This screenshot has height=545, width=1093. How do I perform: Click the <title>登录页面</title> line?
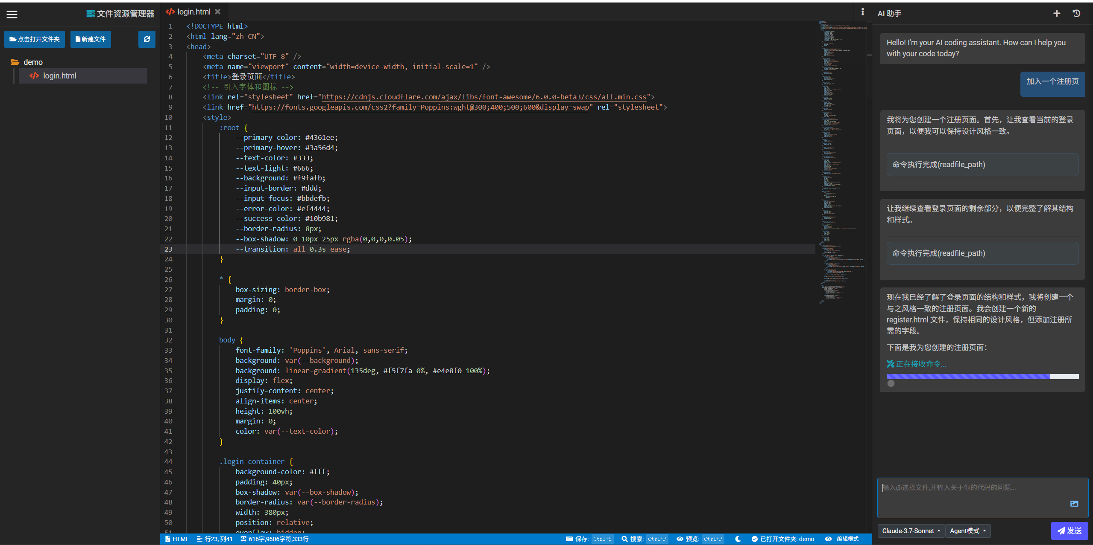249,77
